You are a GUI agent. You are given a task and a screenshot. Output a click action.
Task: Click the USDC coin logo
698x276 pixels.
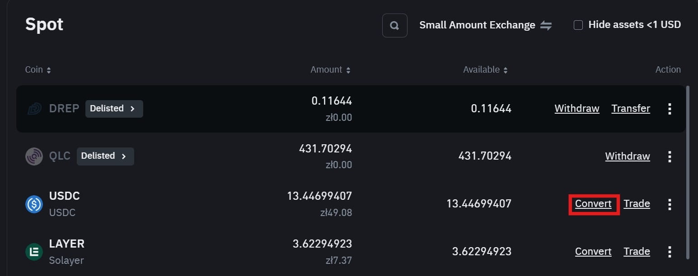pos(34,204)
